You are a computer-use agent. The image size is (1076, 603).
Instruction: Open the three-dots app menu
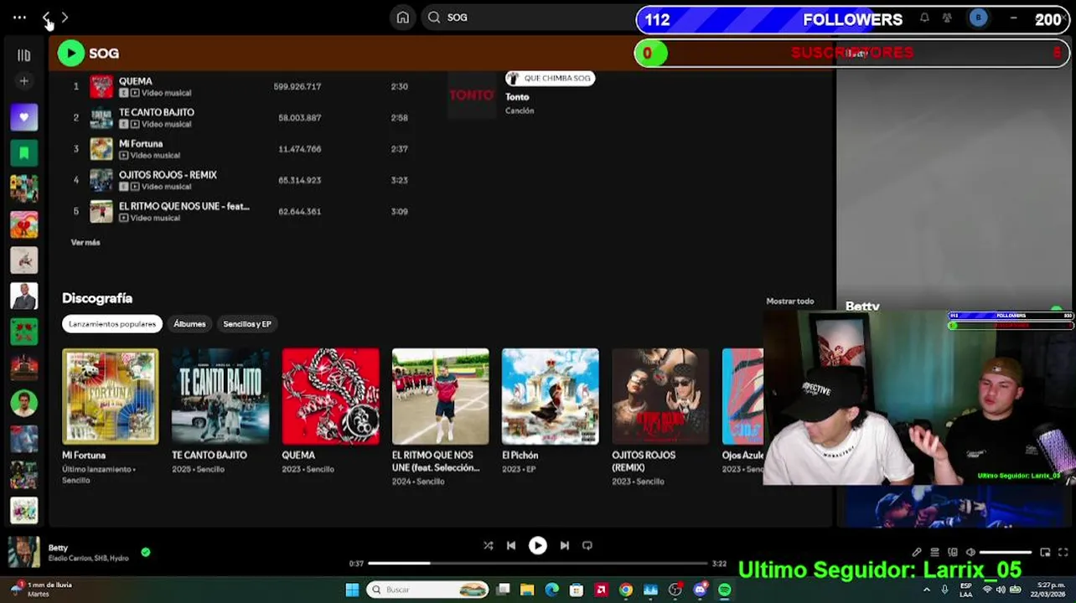click(19, 18)
